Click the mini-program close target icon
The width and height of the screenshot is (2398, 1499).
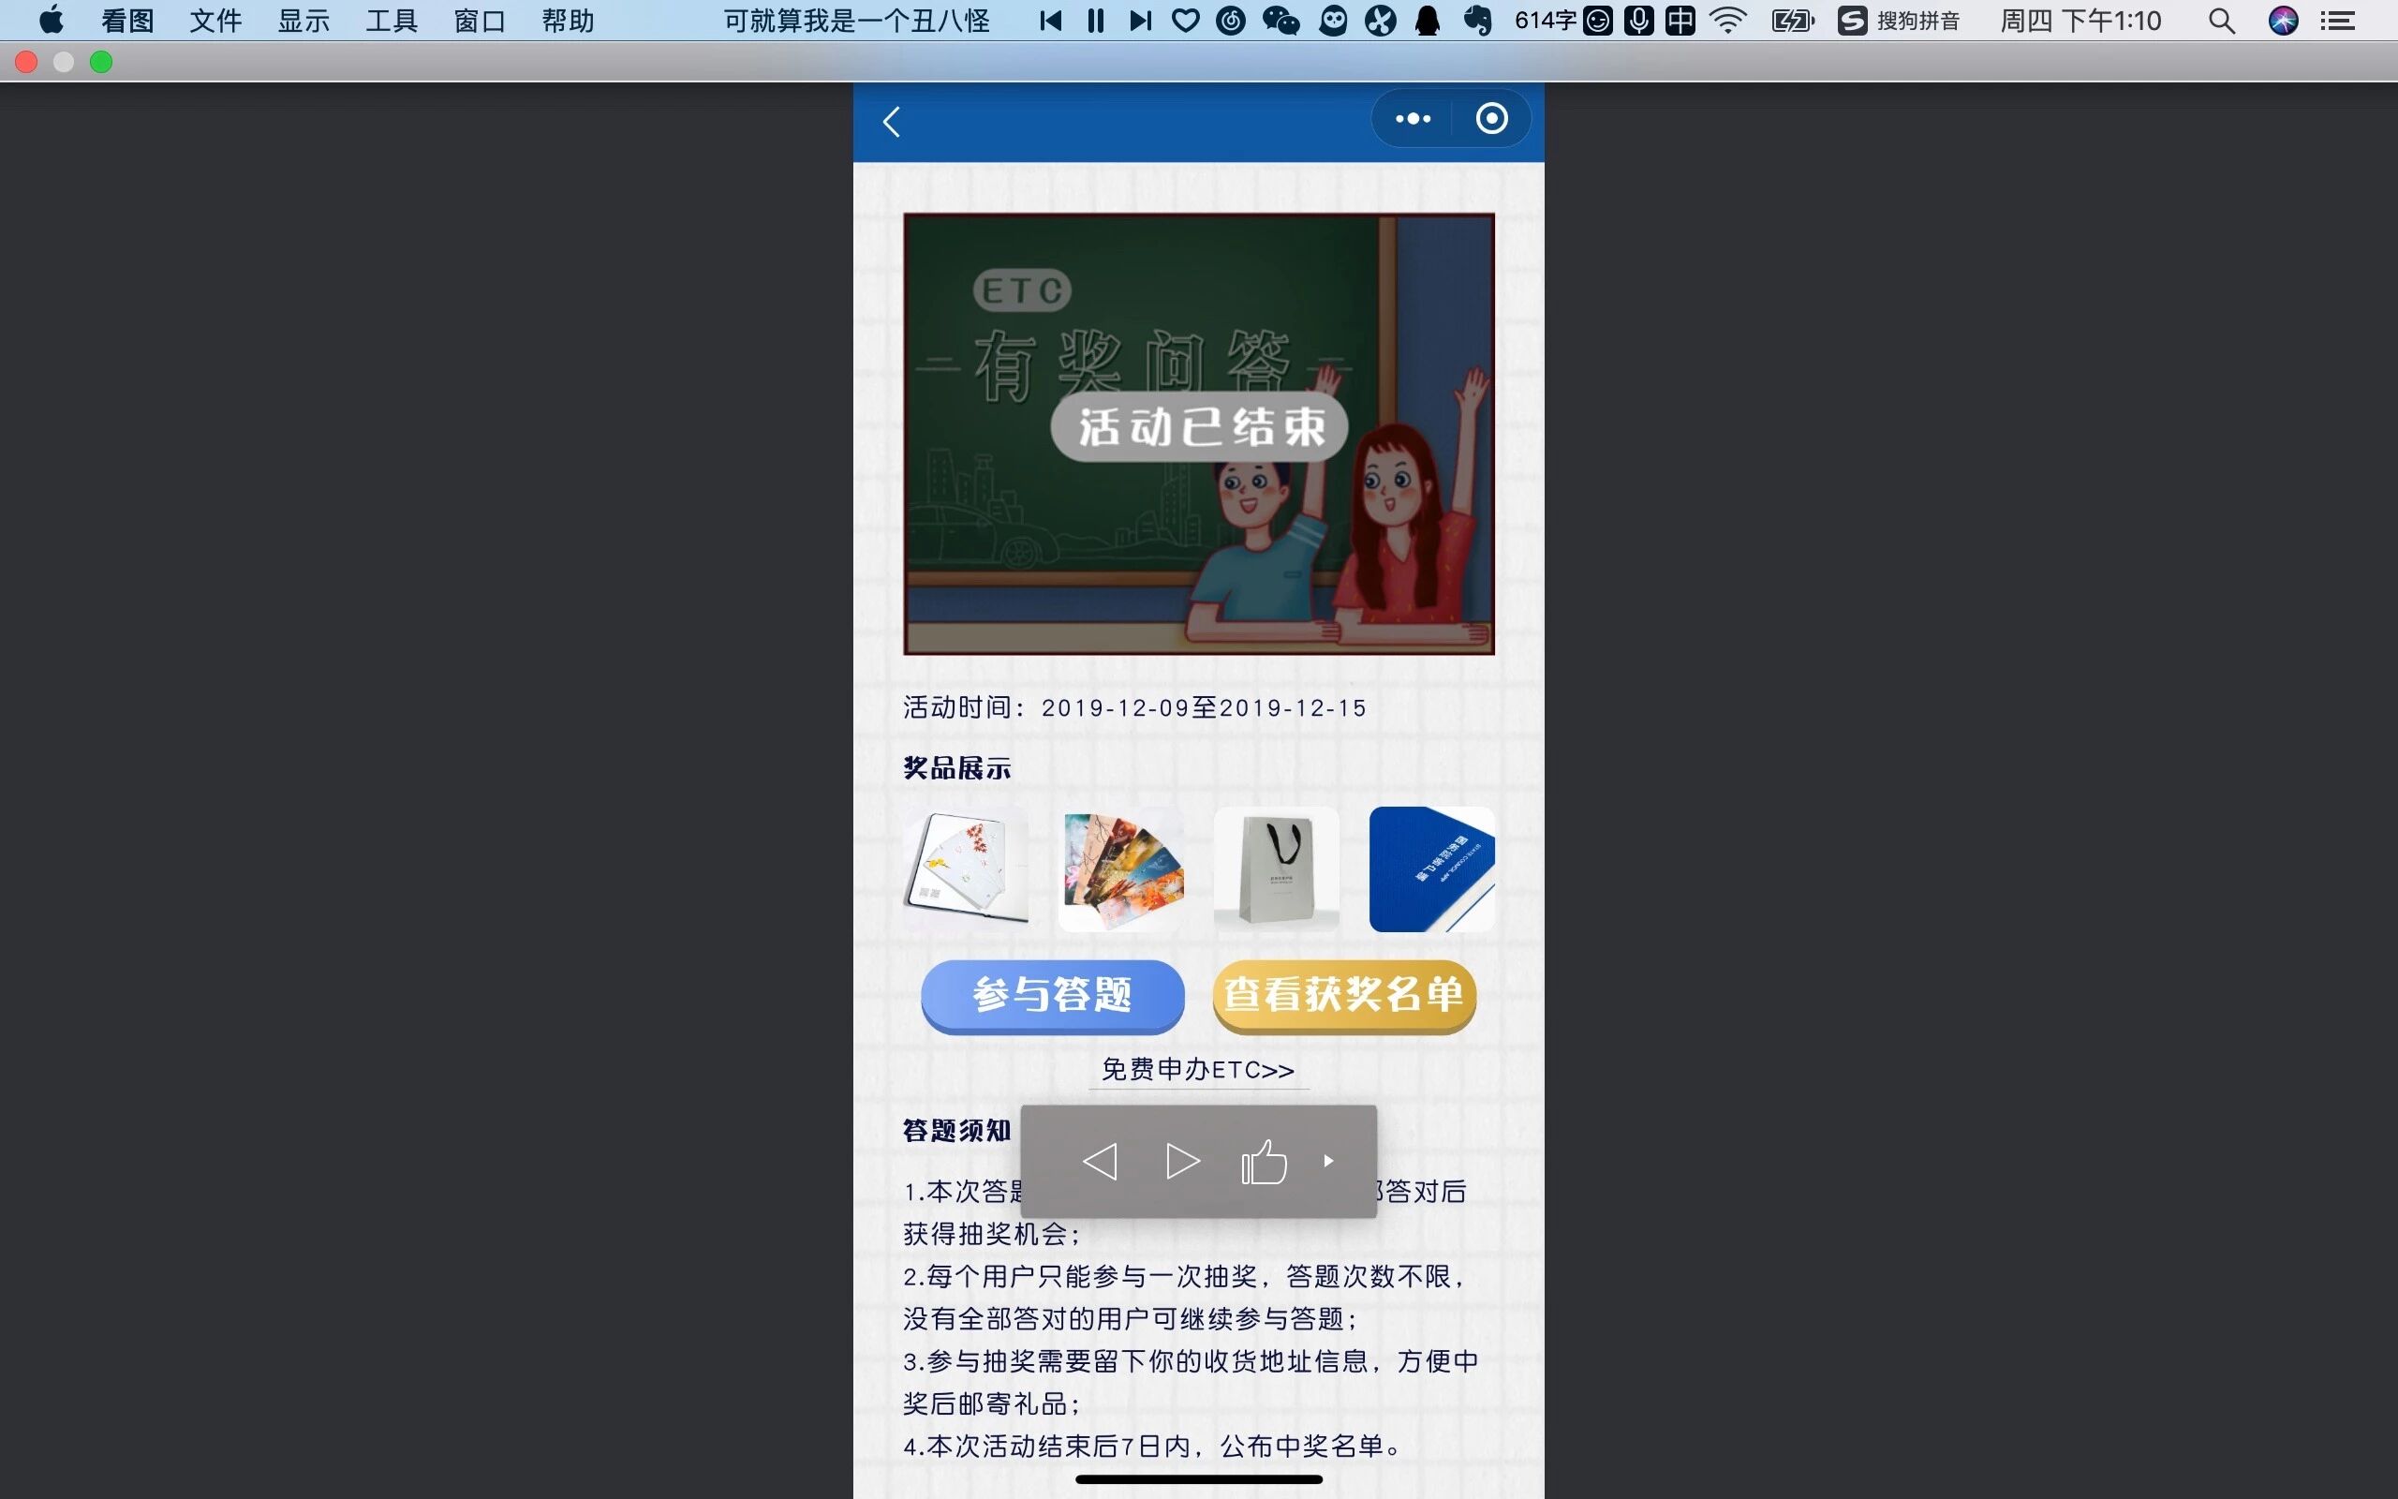click(x=1491, y=119)
